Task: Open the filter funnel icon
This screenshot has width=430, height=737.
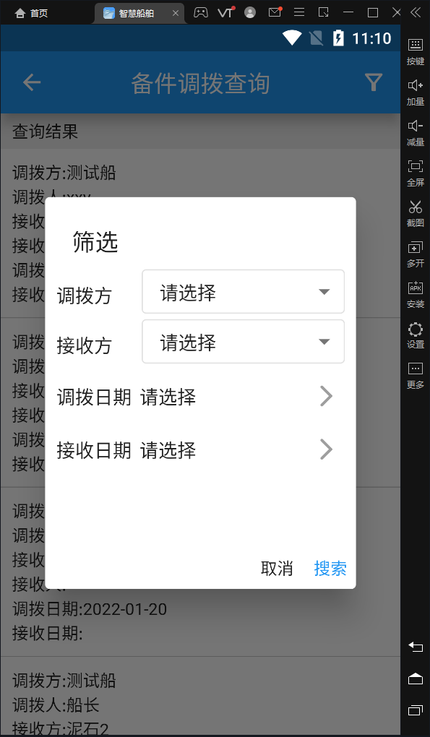Action: (x=374, y=82)
